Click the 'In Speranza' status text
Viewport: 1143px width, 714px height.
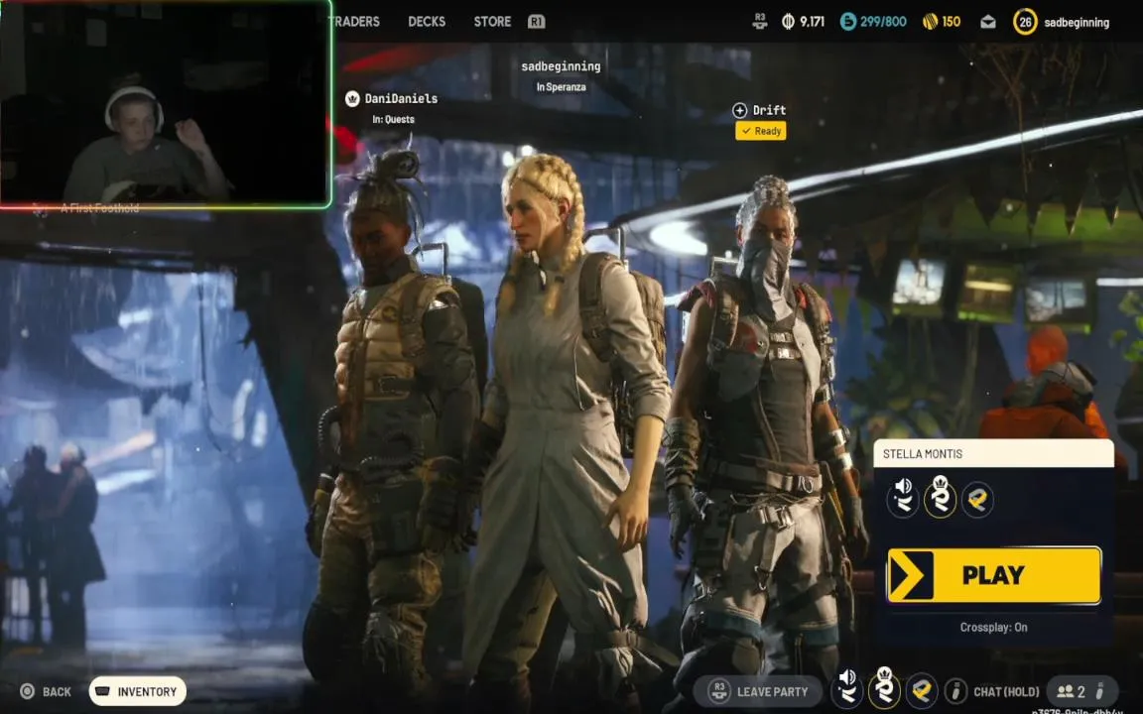561,86
